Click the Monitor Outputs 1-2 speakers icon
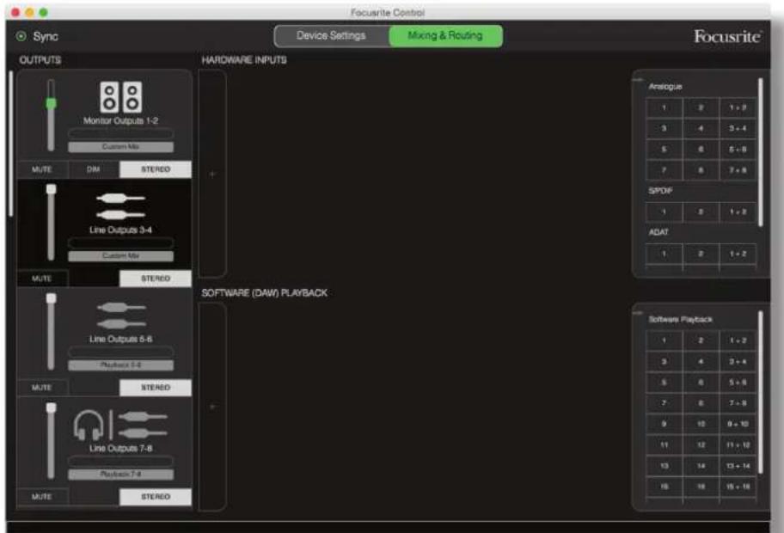This screenshot has height=533, width=784. click(x=121, y=97)
